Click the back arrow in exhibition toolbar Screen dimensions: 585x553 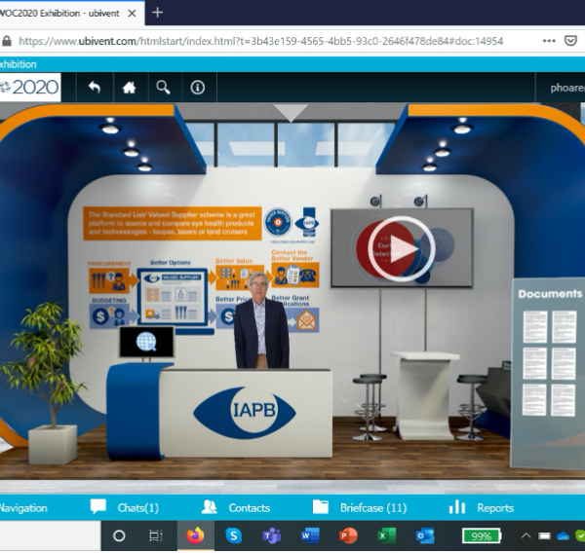(x=95, y=88)
